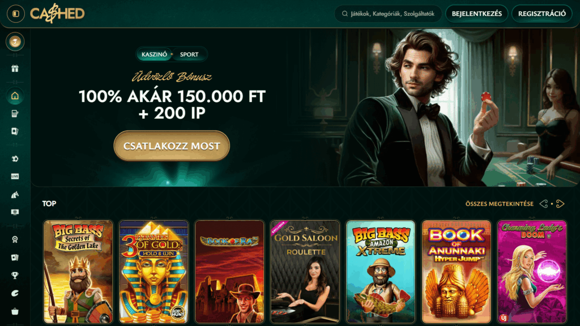The image size is (580, 326).
Task: Open Book of Anunnaki Hyper Jump thumbnail
Action: 457,272
